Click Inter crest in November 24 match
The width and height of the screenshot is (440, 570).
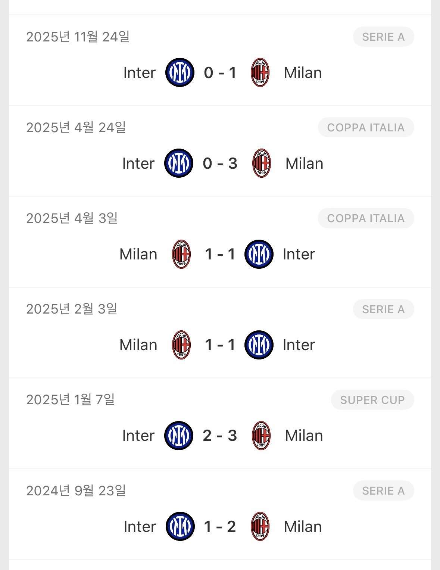180,72
